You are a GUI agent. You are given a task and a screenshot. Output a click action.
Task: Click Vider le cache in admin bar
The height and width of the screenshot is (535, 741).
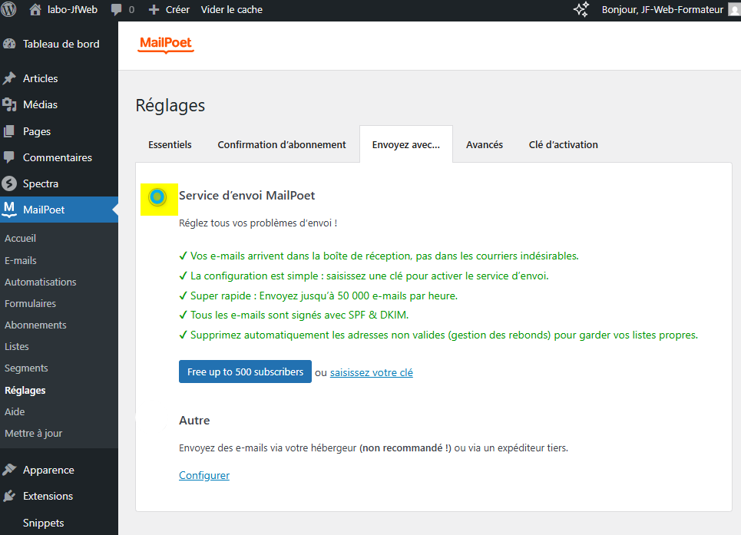(x=232, y=9)
